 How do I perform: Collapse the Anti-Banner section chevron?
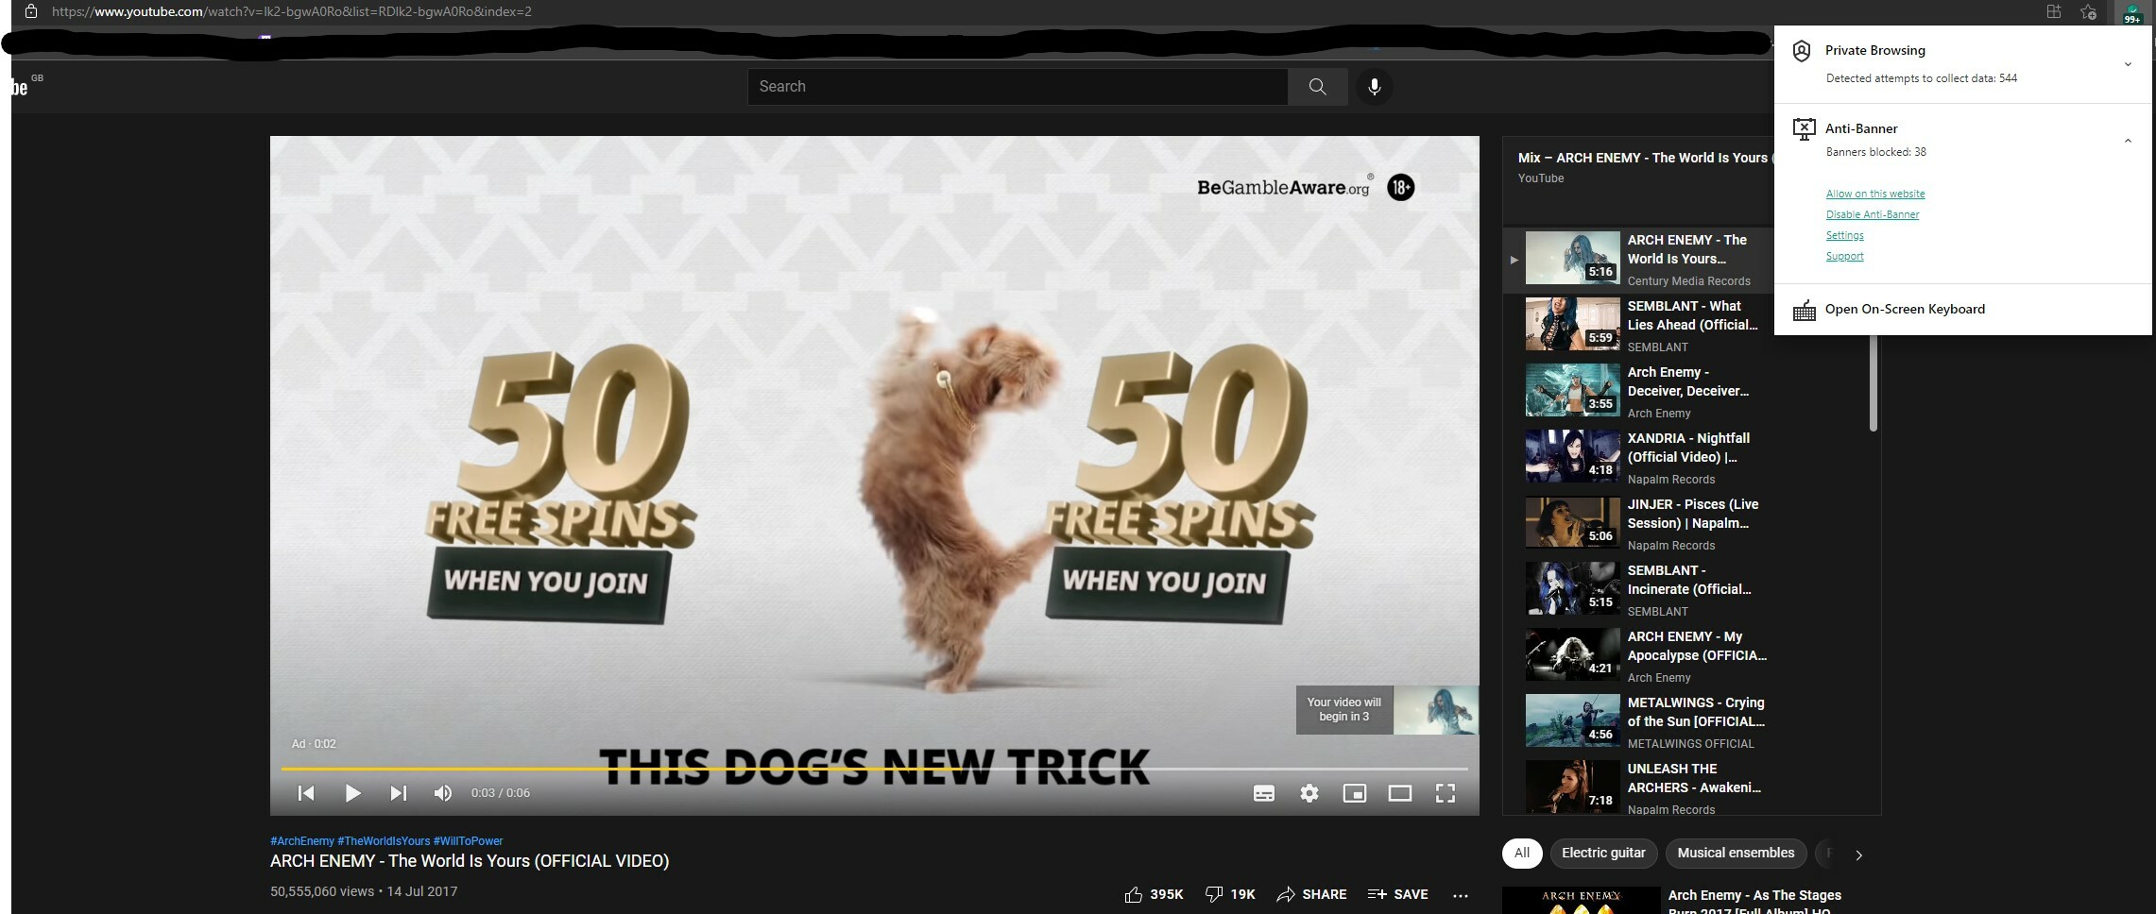[2128, 141]
